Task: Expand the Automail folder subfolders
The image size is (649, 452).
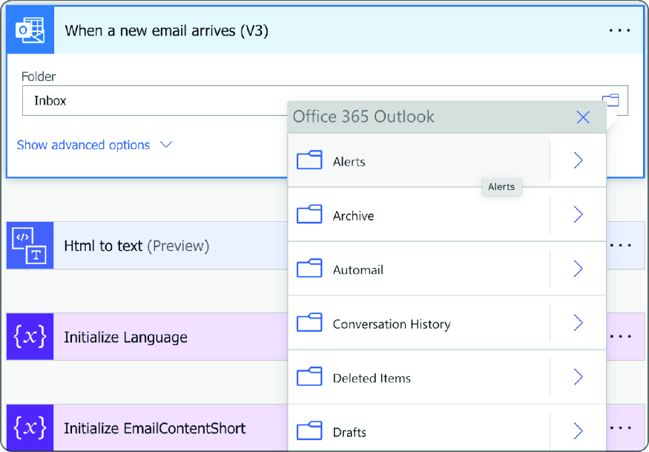Action: [579, 269]
